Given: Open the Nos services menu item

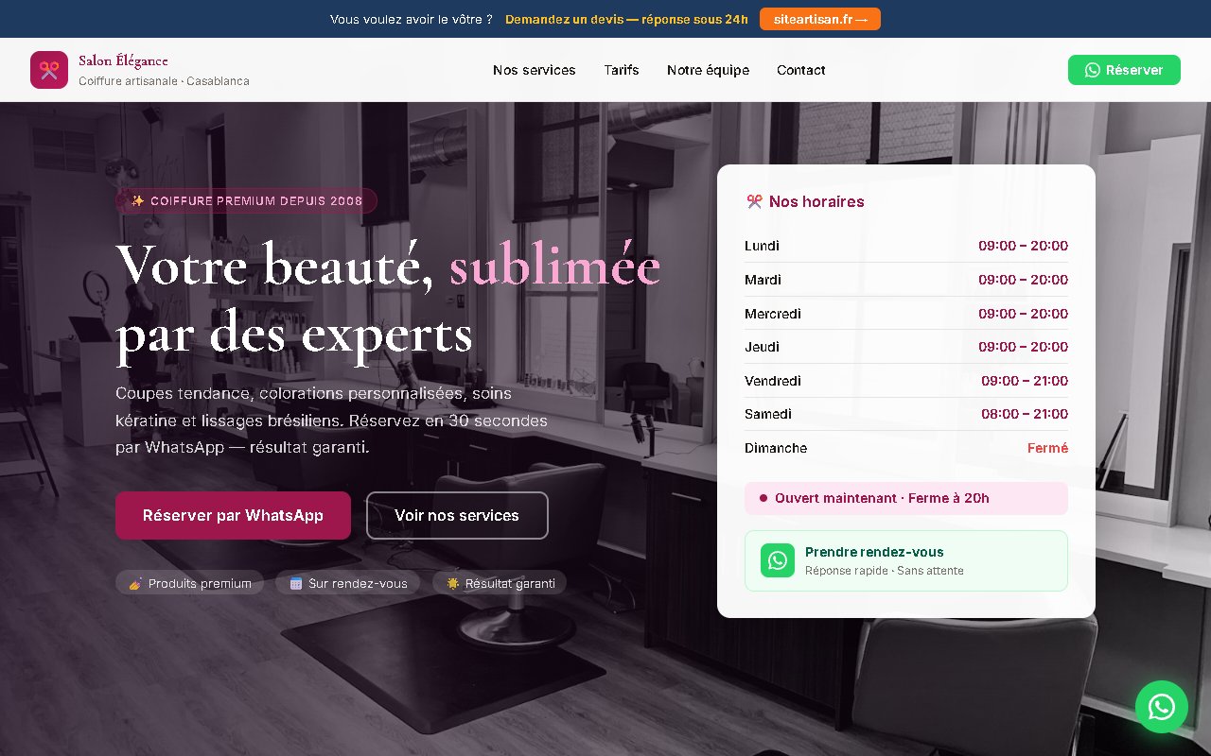Looking at the screenshot, I should pyautogui.click(x=534, y=70).
